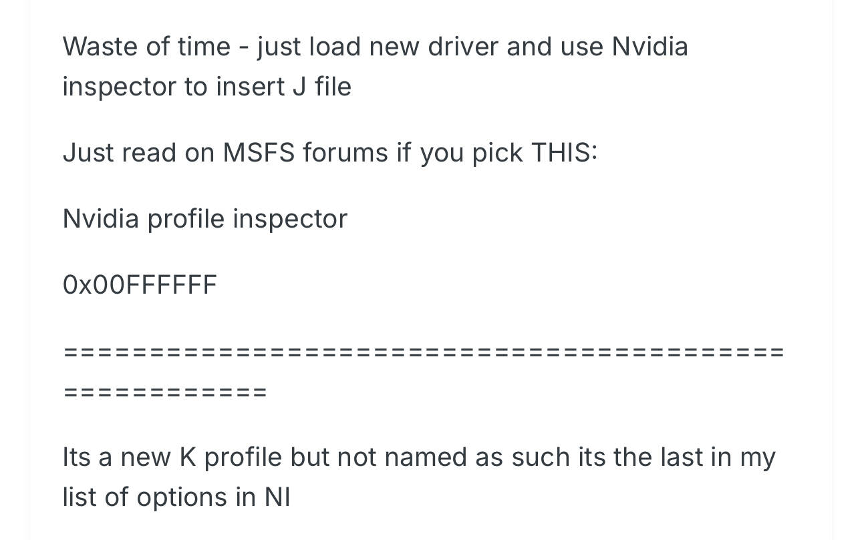Click the capitalized "THIS:" text
This screenshot has height=540, width=862.
tap(564, 153)
